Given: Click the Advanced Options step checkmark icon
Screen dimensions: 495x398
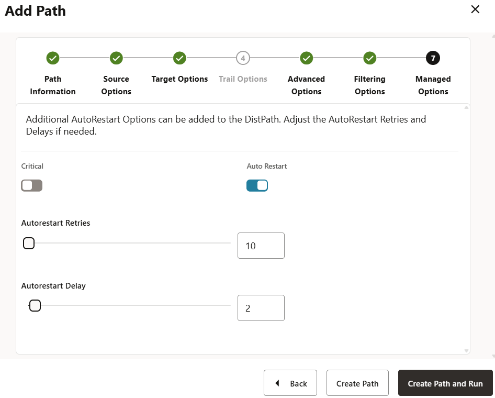Looking at the screenshot, I should pos(307,58).
